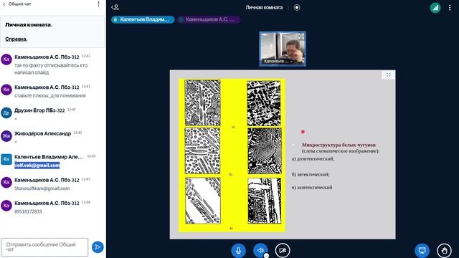Click Друзин Егор ПБз-322 avatar
The width and height of the screenshot is (459, 258).
click(x=6, y=113)
